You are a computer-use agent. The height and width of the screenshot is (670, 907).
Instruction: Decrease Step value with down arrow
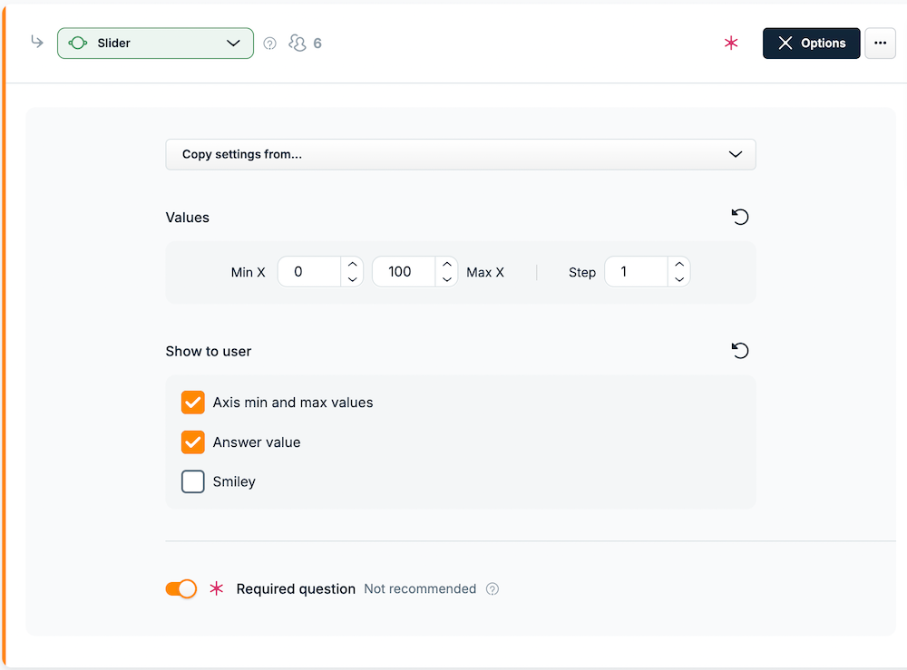click(679, 279)
